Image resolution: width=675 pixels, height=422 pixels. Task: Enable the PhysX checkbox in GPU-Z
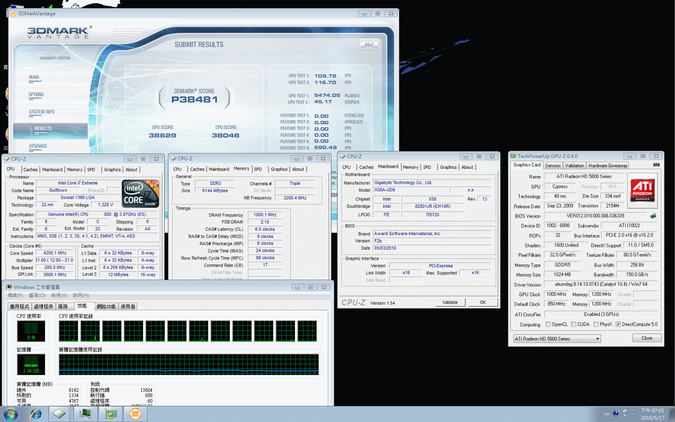596,324
